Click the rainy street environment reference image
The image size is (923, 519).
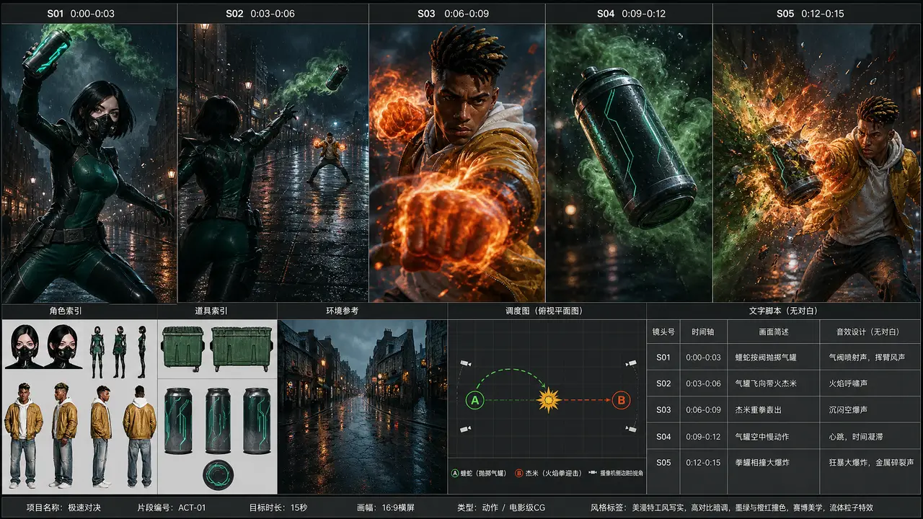tap(363, 407)
